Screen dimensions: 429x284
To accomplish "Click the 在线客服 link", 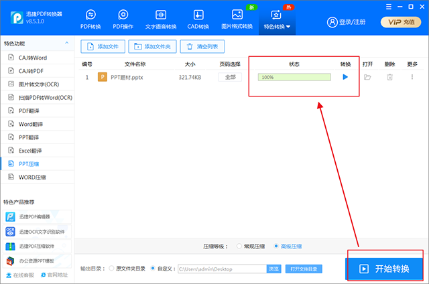I will [20, 275].
